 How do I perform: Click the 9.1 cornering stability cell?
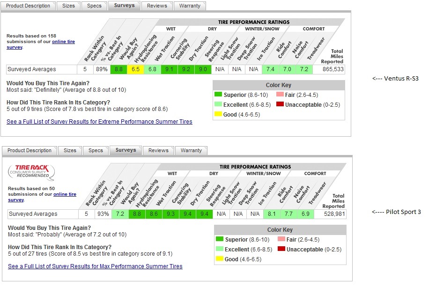169,69
